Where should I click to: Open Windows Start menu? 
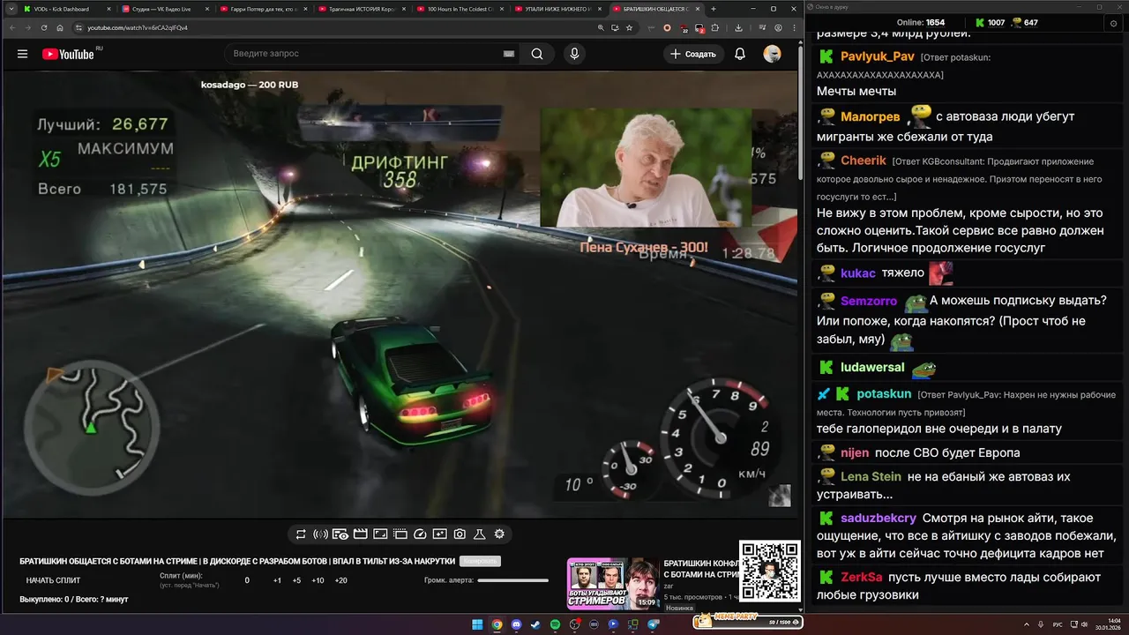(477, 624)
